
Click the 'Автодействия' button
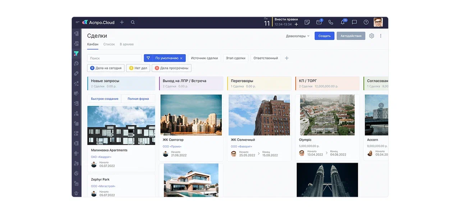coord(351,36)
